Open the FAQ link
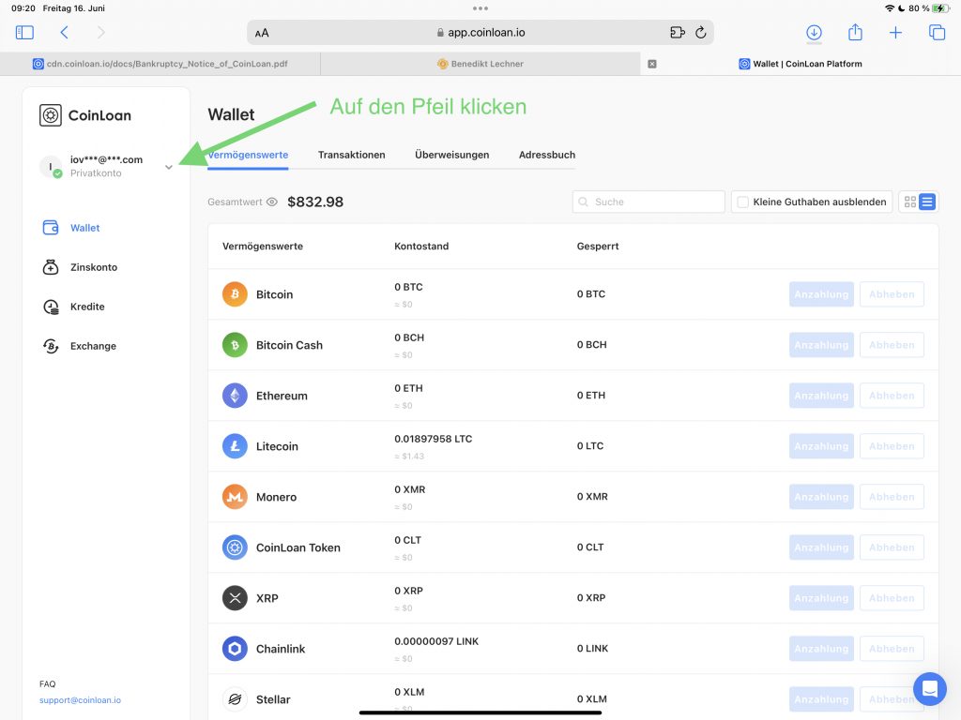This screenshot has width=961, height=720. point(47,683)
